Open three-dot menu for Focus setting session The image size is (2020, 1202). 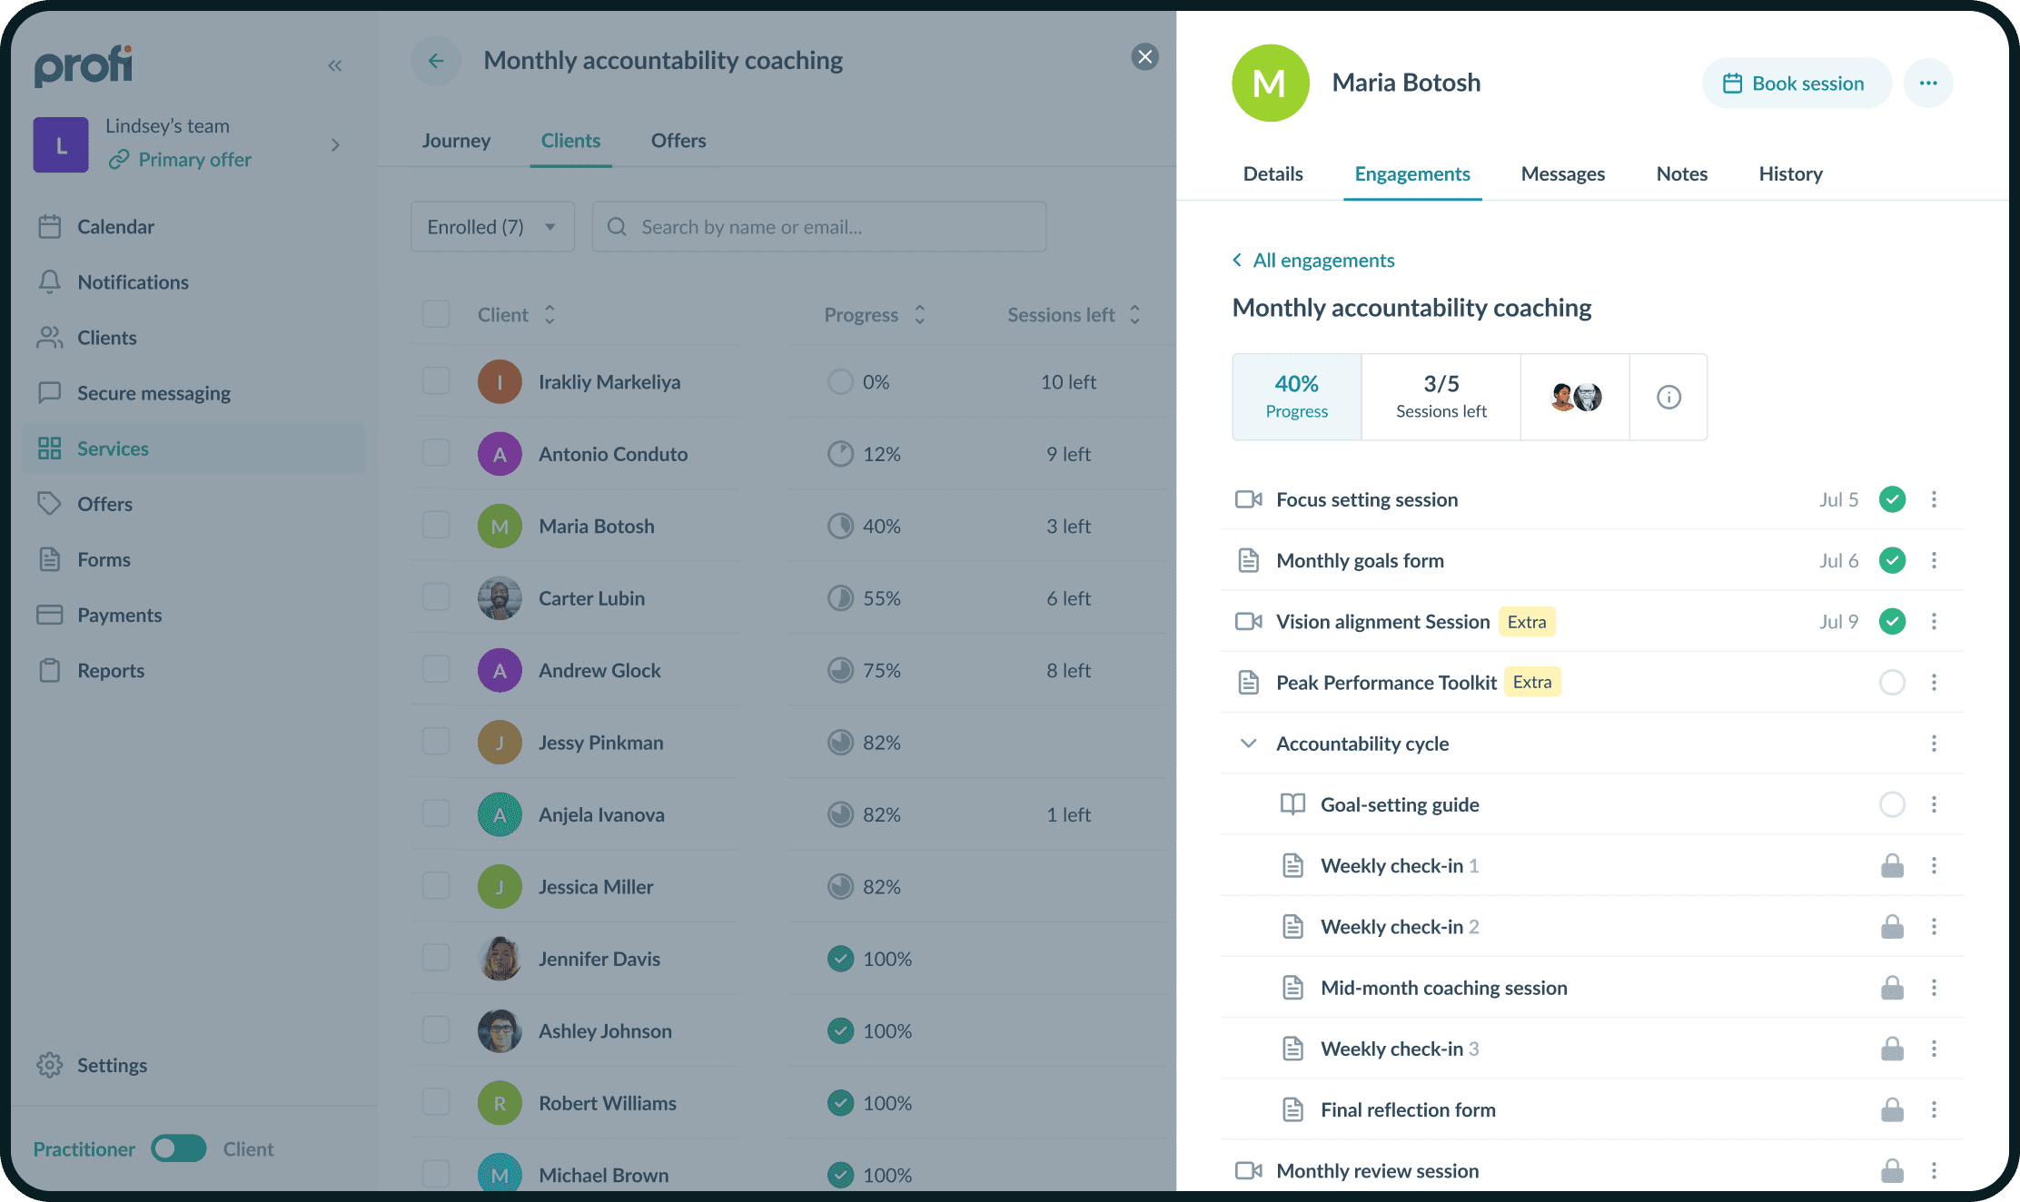pyautogui.click(x=1934, y=499)
